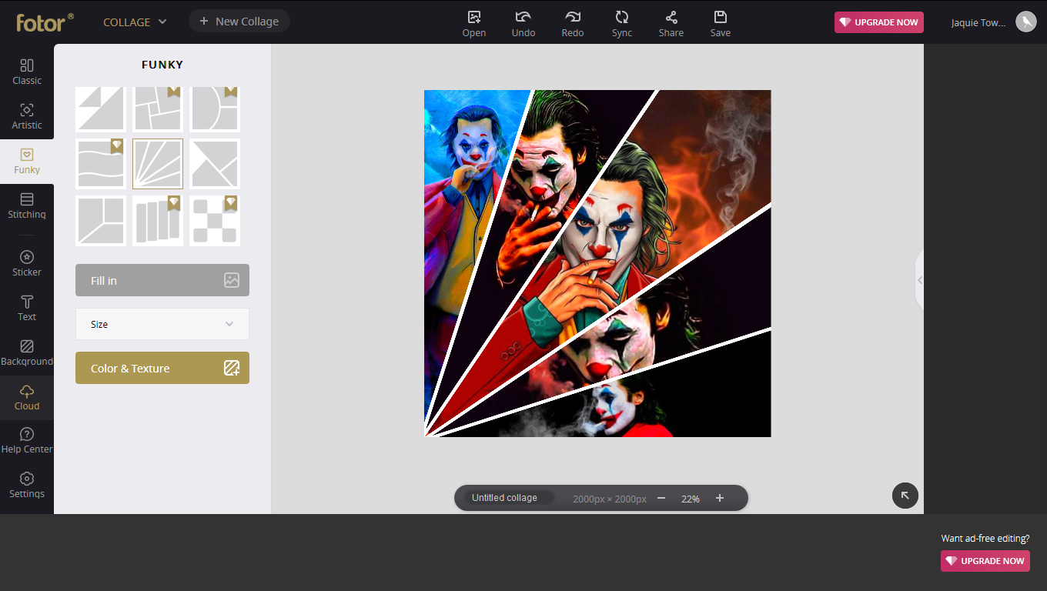Zoom out with the minus button
Viewport: 1047px width, 591px height.
(661, 498)
